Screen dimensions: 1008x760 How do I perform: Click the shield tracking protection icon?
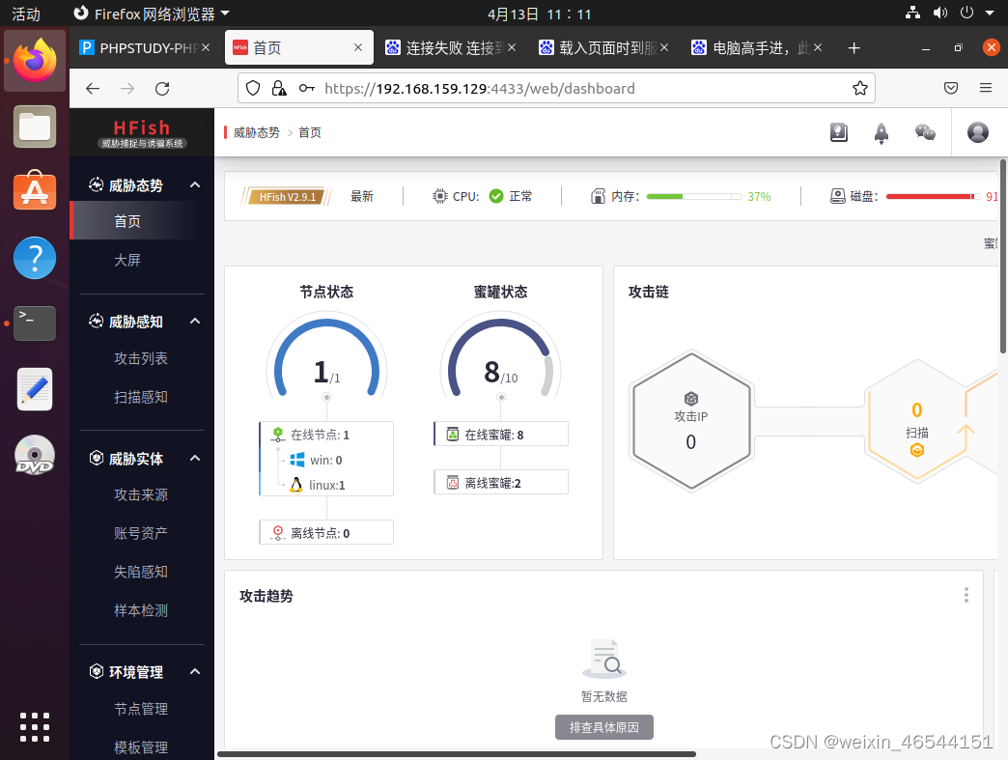tap(253, 88)
